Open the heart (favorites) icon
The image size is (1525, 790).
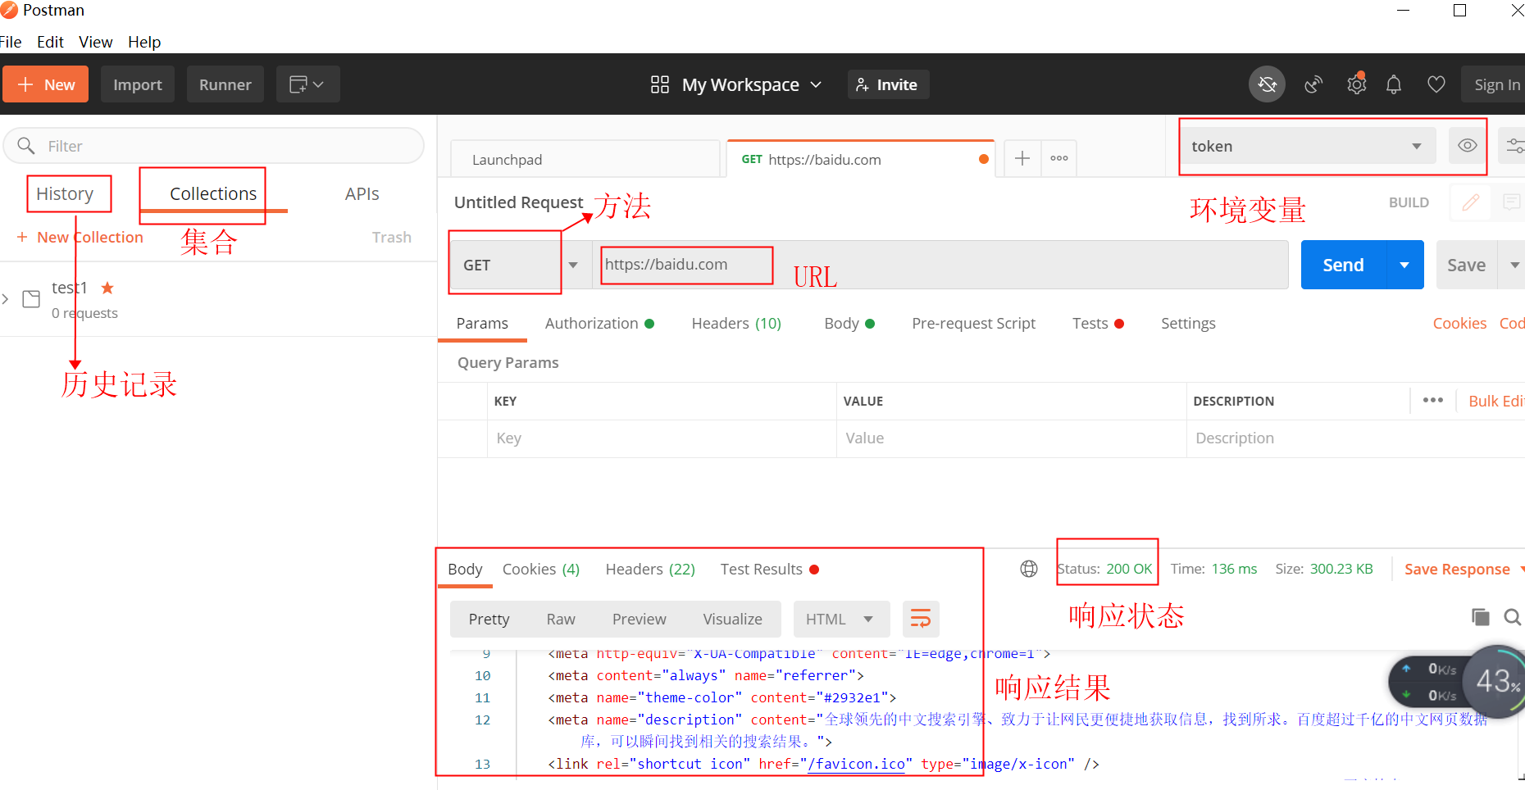pyautogui.click(x=1436, y=84)
